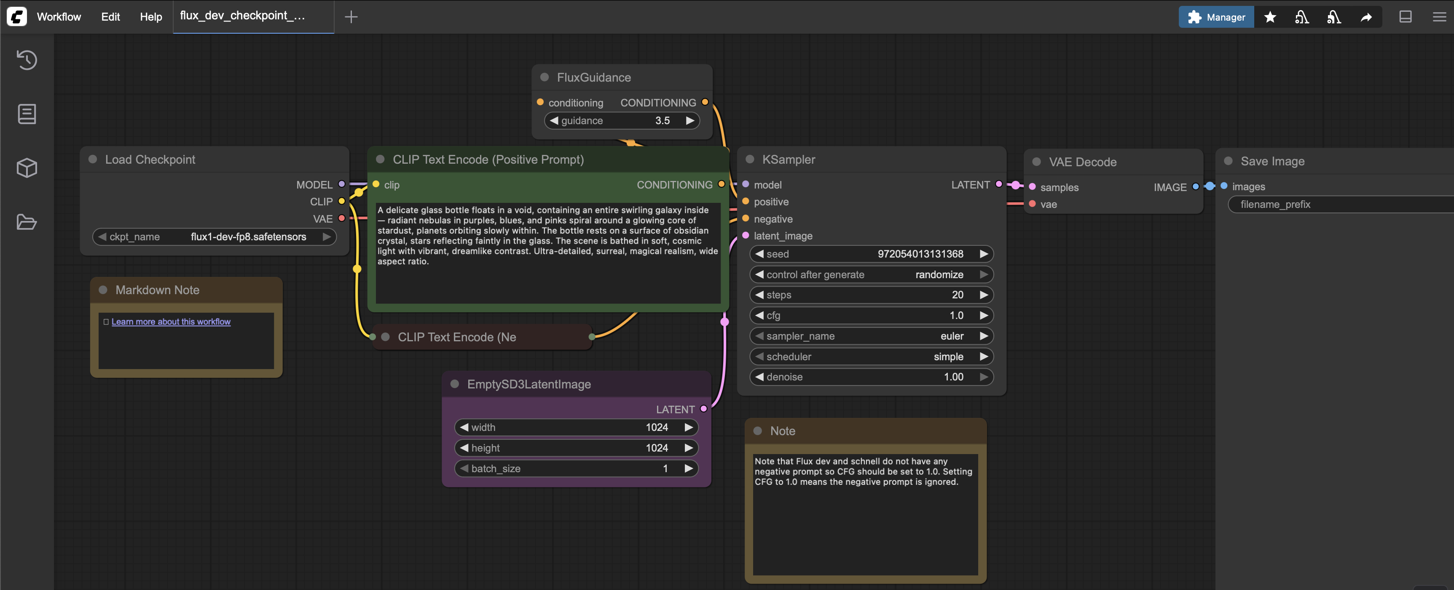Click the star icon beside Manager
This screenshot has height=590, width=1454.
[1270, 17]
